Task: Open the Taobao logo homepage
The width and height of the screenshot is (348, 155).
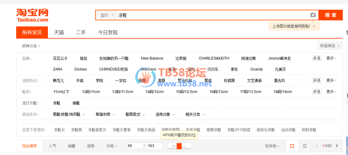Action: point(32,15)
